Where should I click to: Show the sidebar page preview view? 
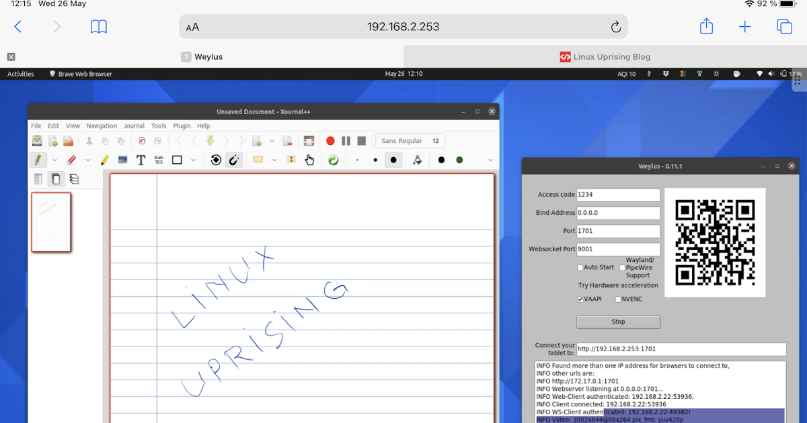tap(56, 179)
